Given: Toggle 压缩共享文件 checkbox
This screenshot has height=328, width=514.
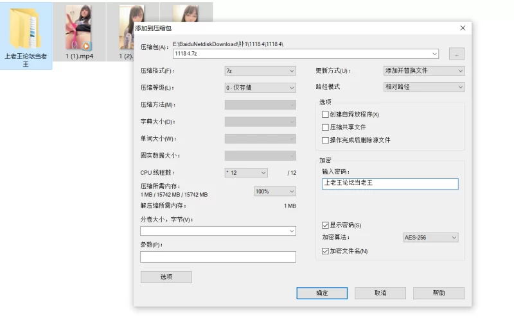Looking at the screenshot, I should [x=325, y=127].
